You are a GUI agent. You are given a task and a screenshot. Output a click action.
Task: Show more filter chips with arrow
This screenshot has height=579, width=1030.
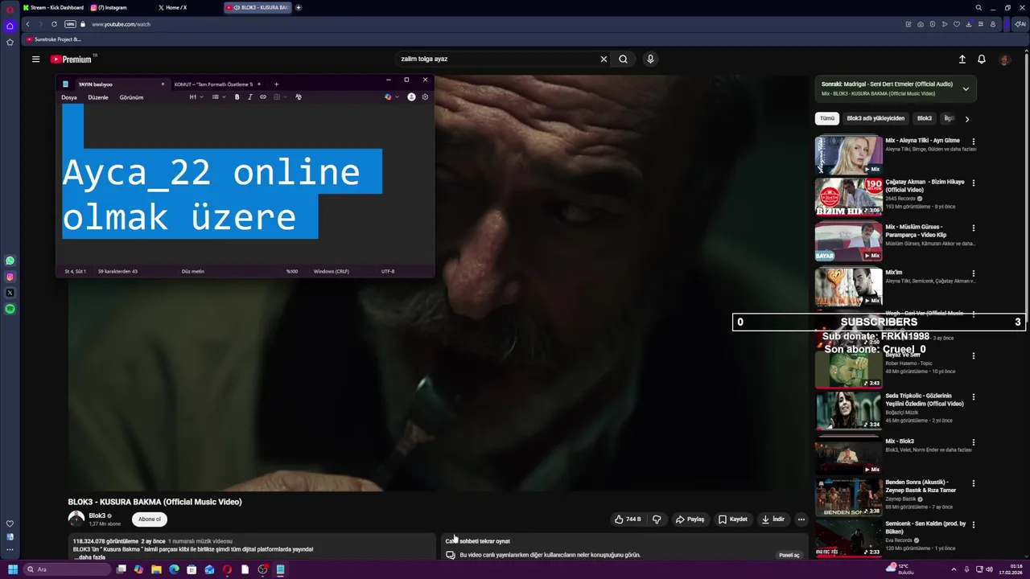click(966, 118)
